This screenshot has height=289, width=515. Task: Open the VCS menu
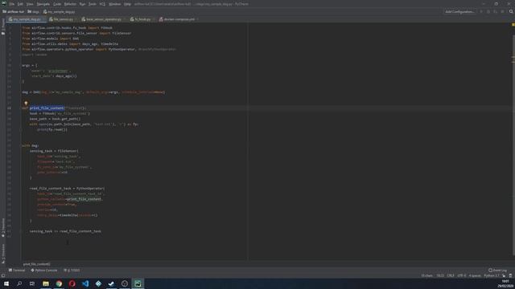coord(102,4)
